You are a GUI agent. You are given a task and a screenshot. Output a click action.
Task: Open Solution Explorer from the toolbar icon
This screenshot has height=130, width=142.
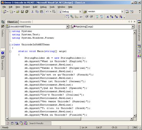pyautogui.click(x=127, y=12)
